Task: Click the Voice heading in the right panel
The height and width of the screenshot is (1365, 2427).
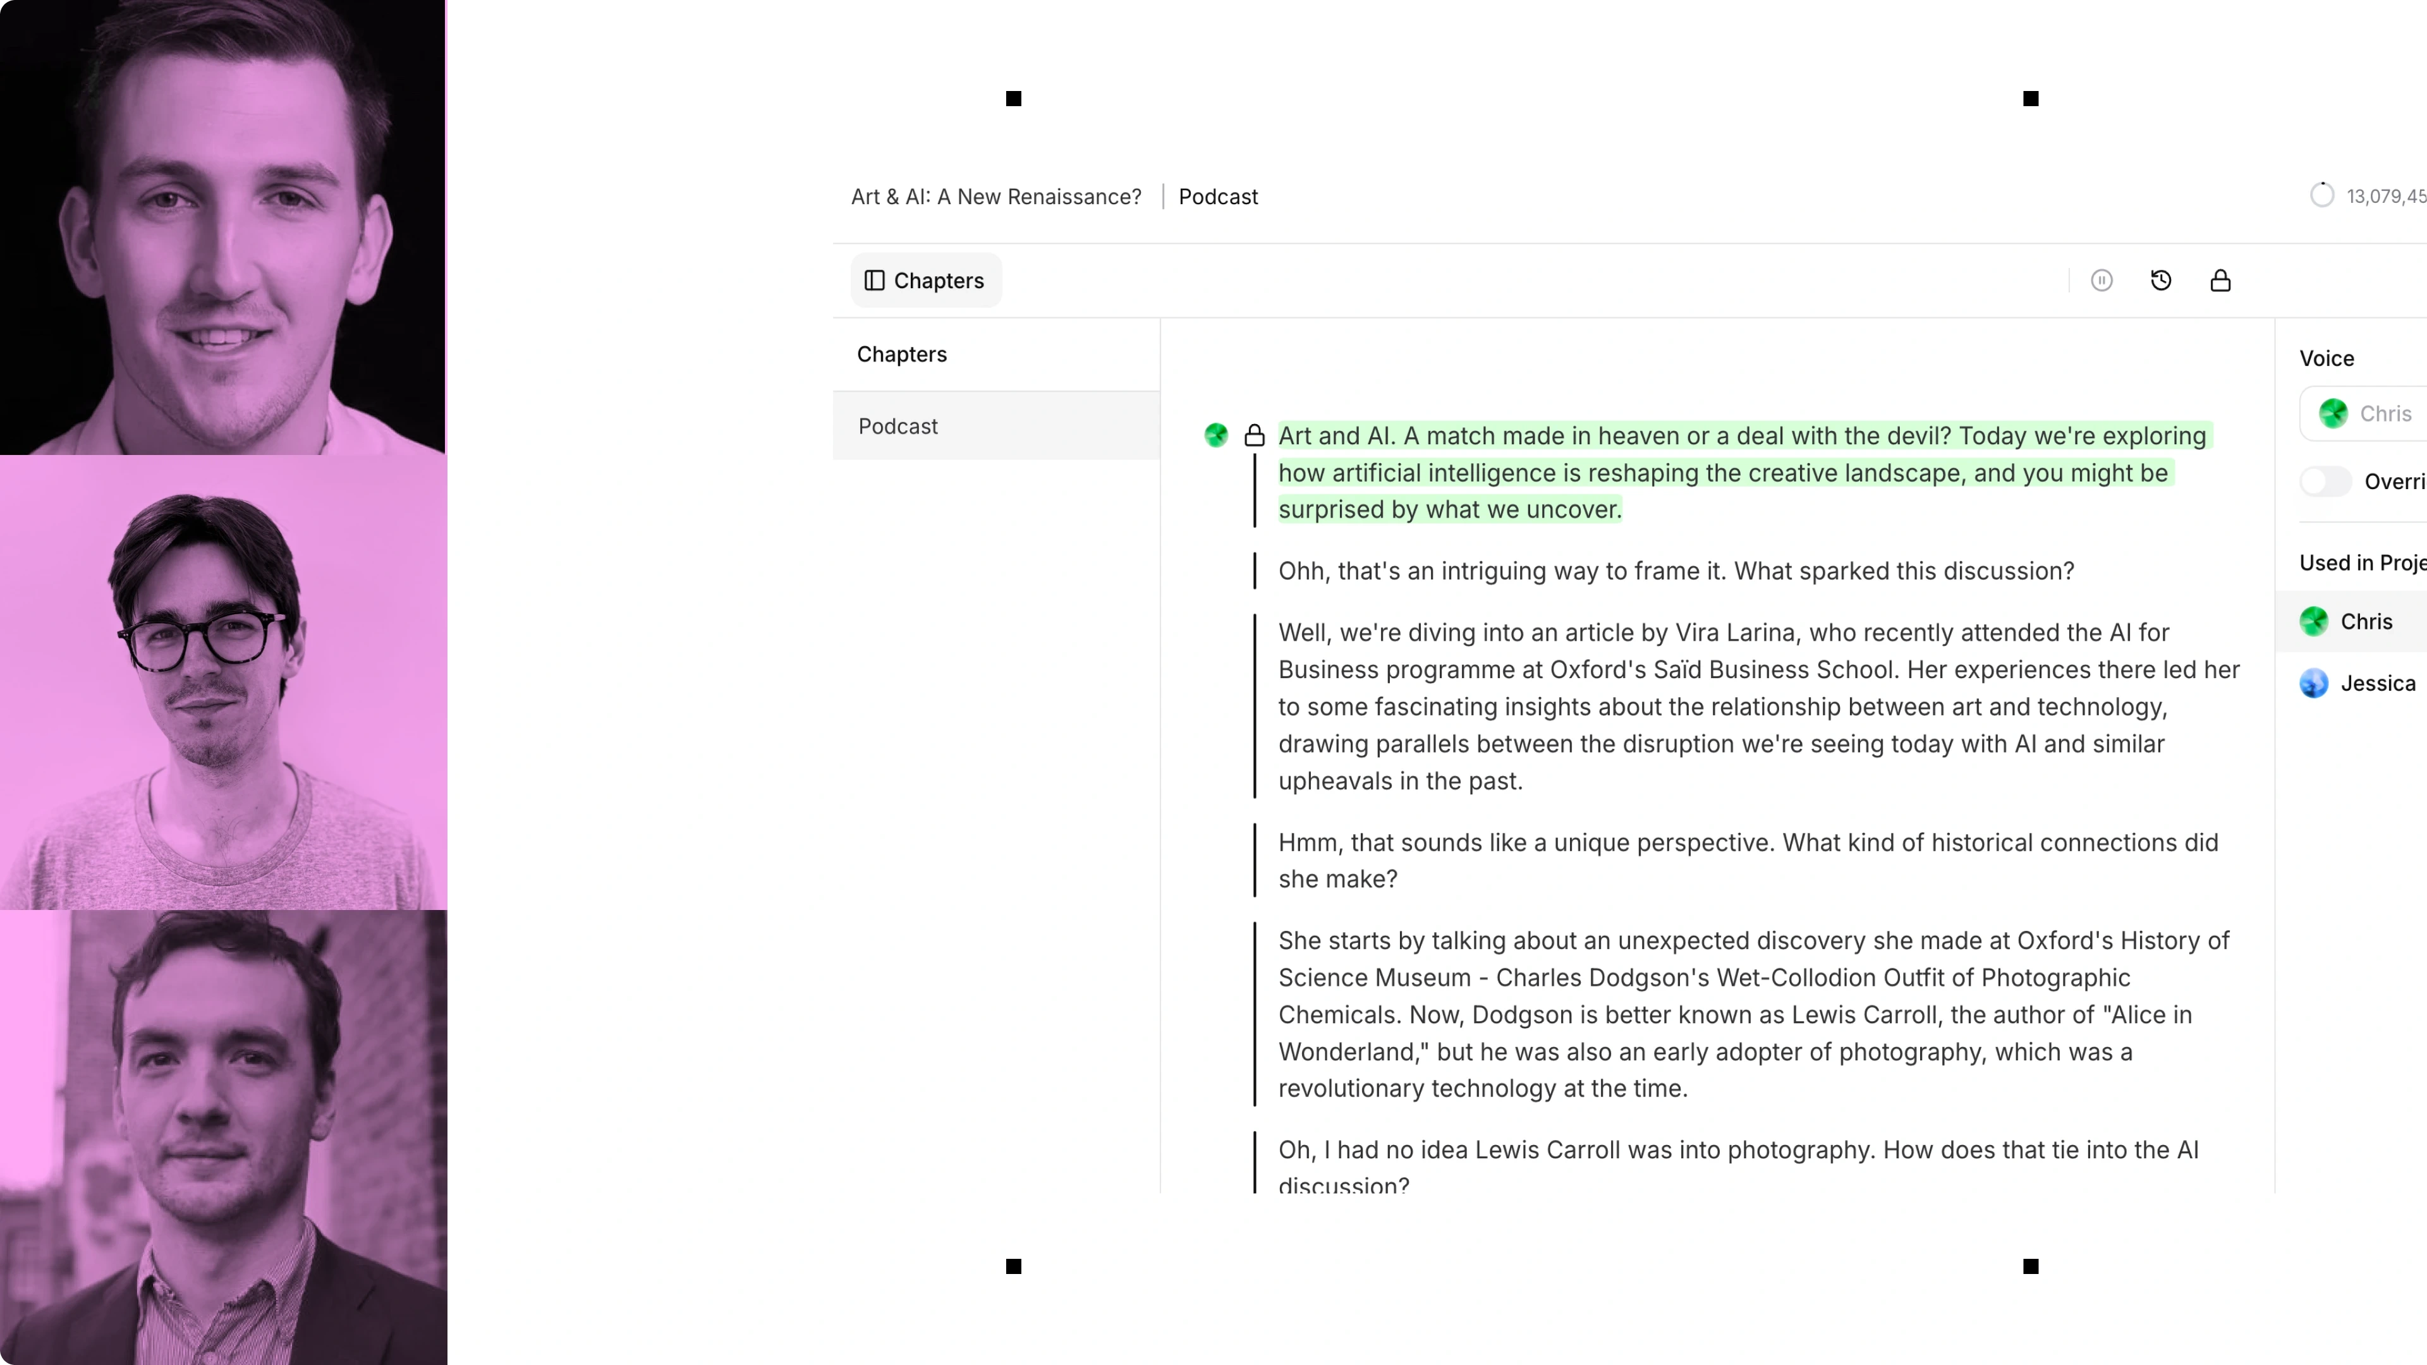Action: click(x=2326, y=358)
